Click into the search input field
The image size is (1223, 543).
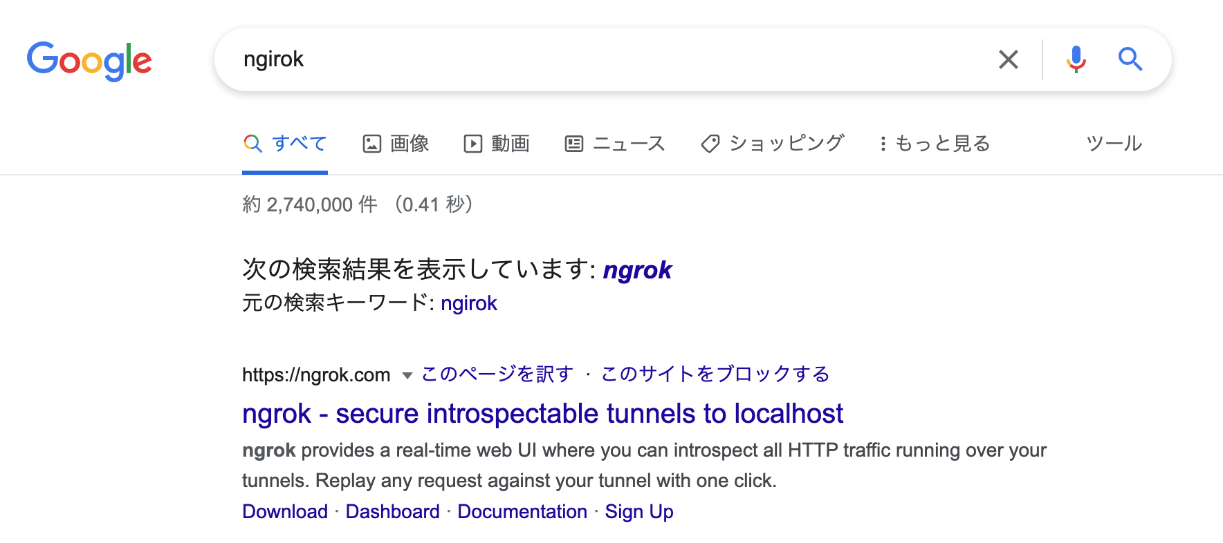coord(609,59)
